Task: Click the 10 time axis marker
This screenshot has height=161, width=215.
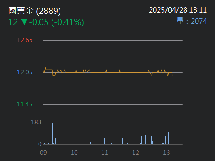Action: tap(74, 153)
